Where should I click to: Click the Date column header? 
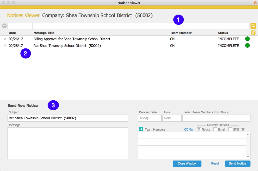pos(12,33)
